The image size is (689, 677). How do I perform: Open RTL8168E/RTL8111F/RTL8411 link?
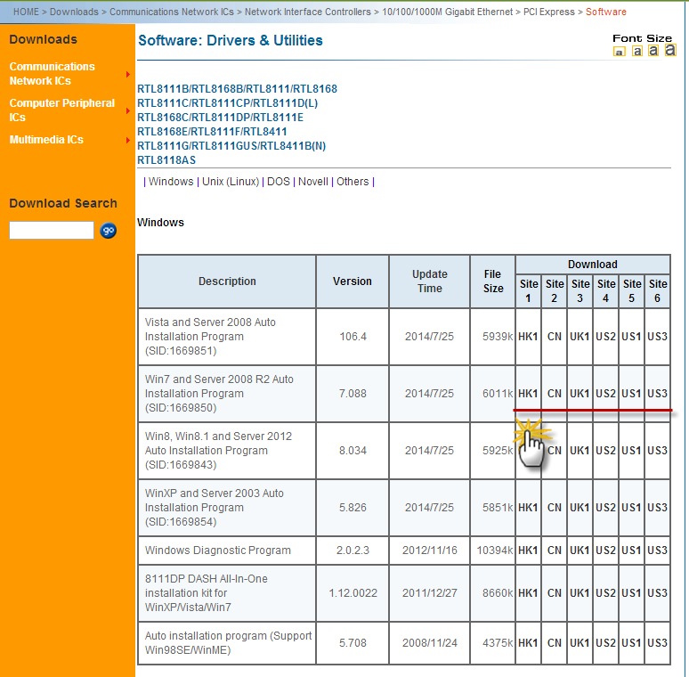tap(212, 132)
